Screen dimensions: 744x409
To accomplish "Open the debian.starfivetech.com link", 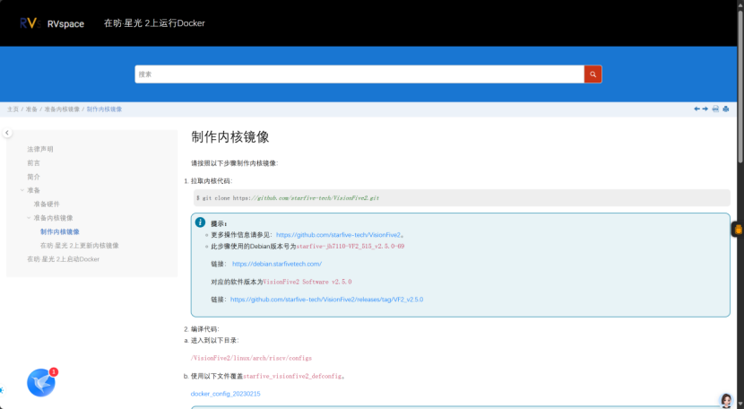I will (276, 264).
